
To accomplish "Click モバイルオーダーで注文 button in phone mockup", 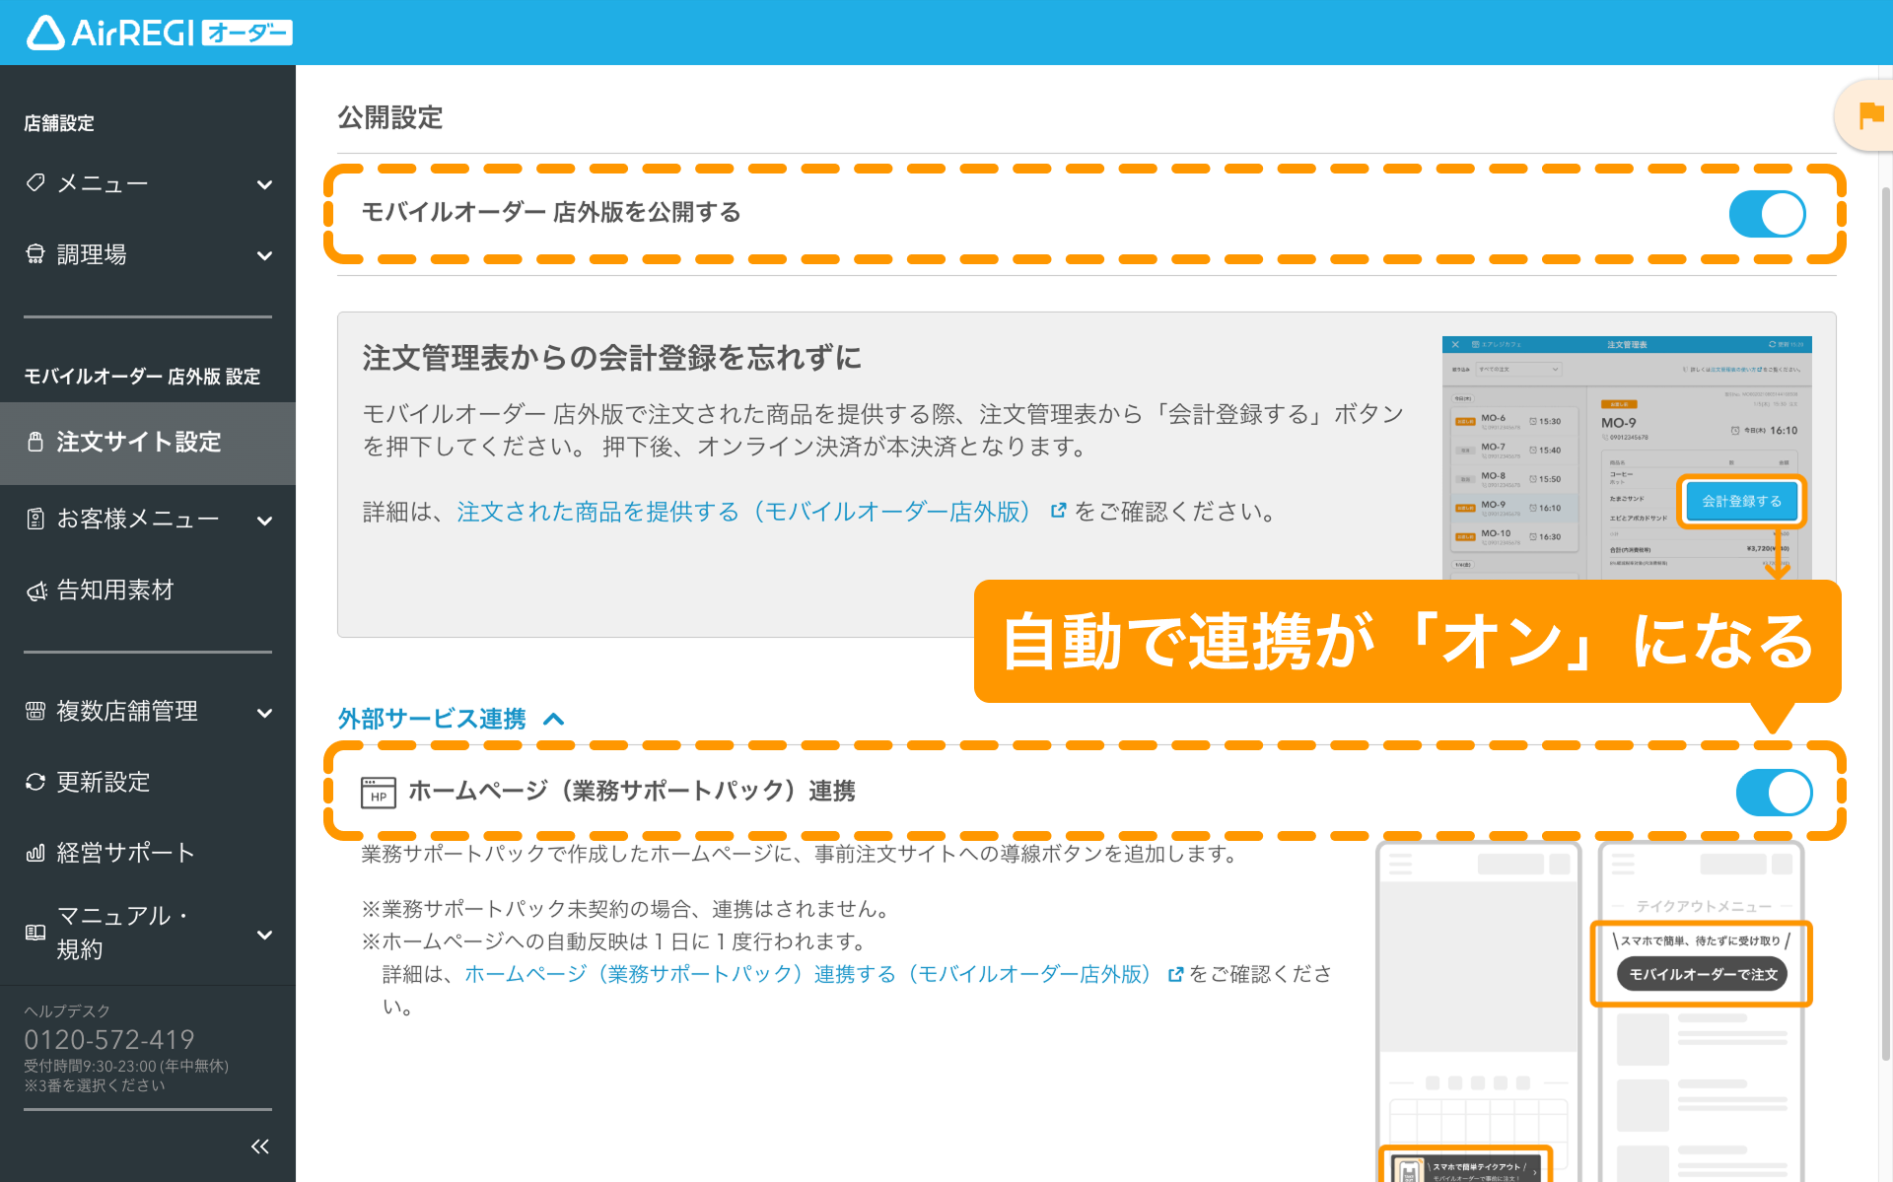I will pos(1702,974).
